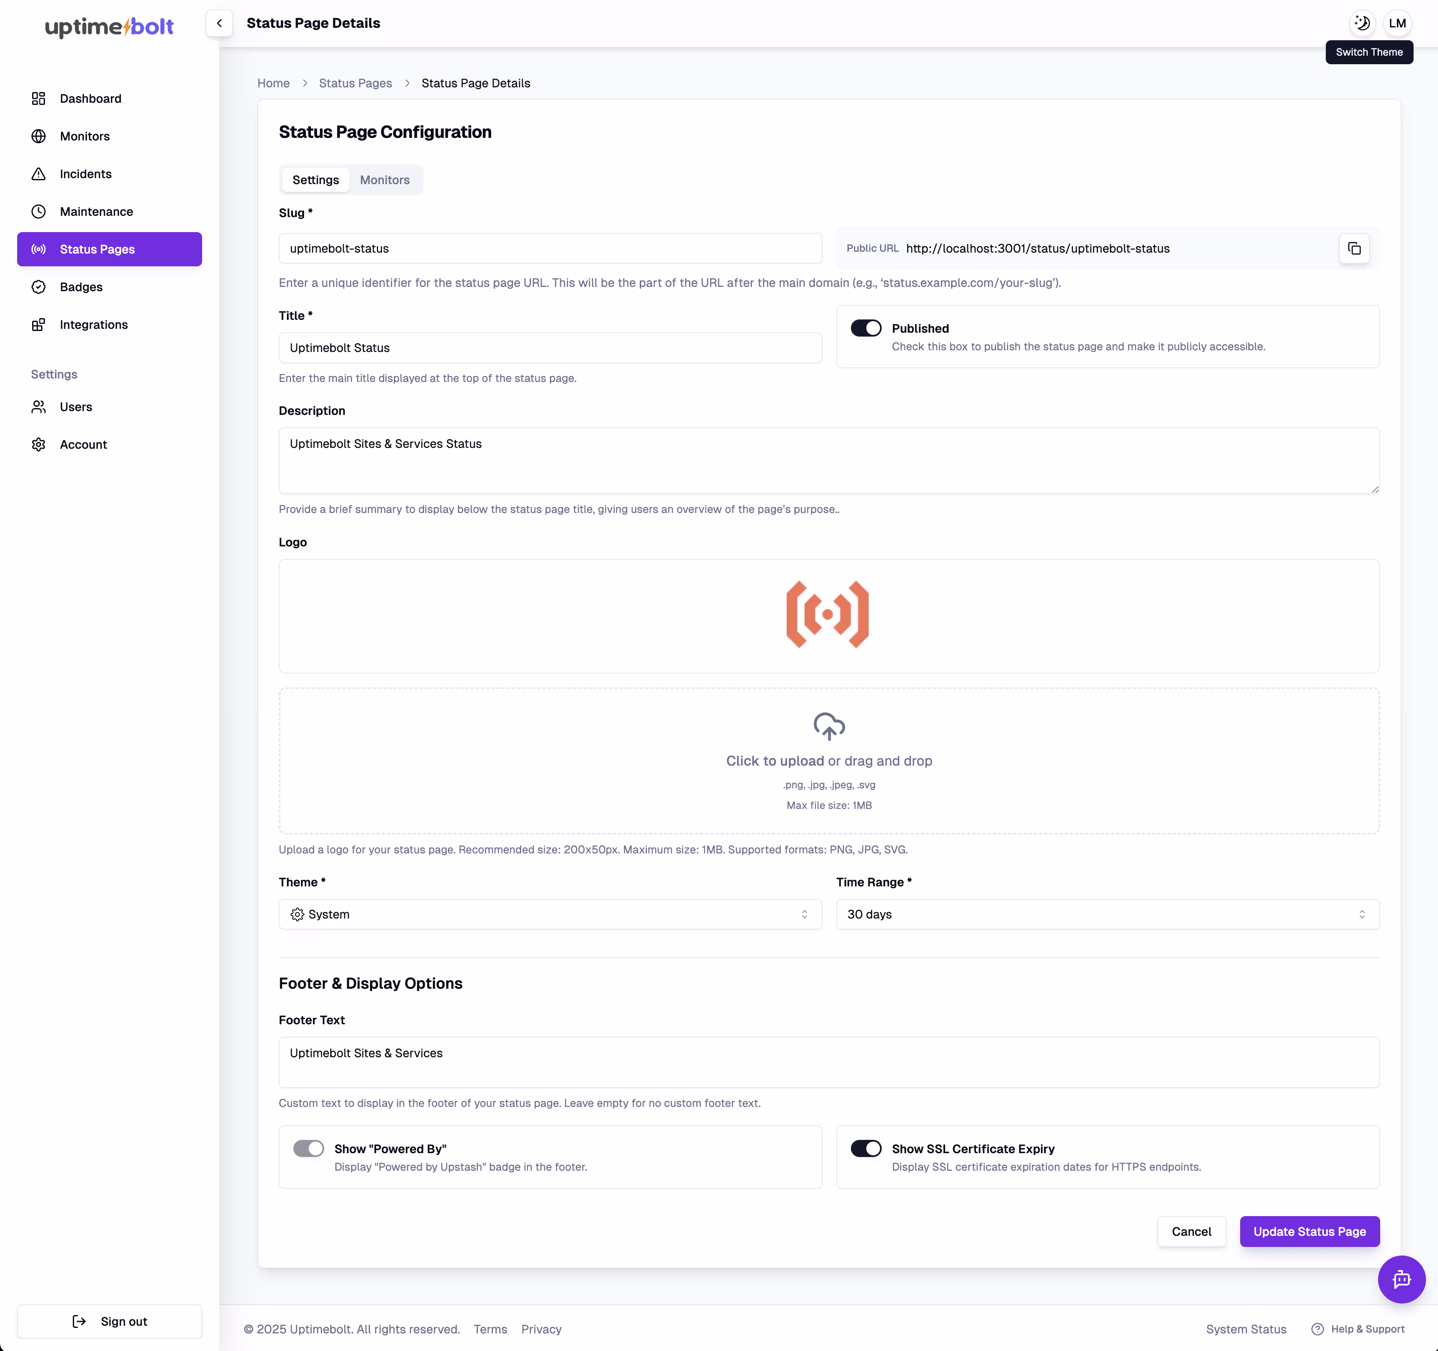Open the Theme dropdown showing System
Viewport: 1438px width, 1351px height.
coord(550,914)
